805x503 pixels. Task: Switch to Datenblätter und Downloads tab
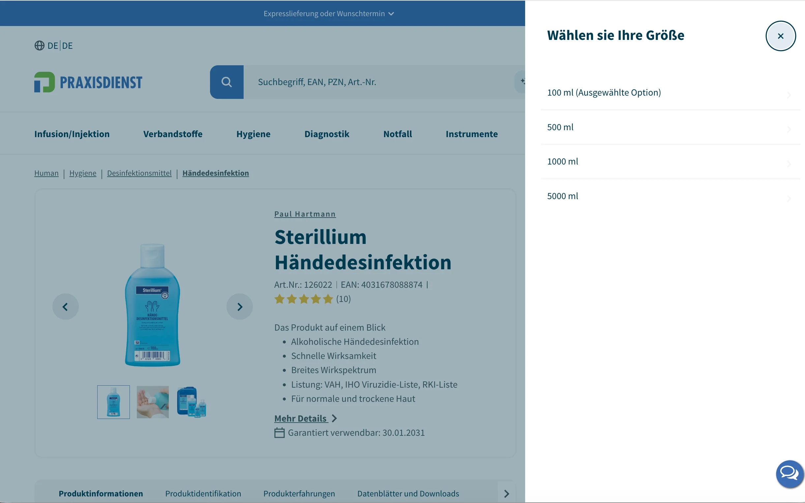tap(408, 494)
